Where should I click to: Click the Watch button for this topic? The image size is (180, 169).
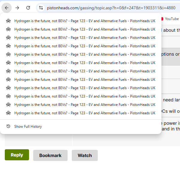click(85, 155)
